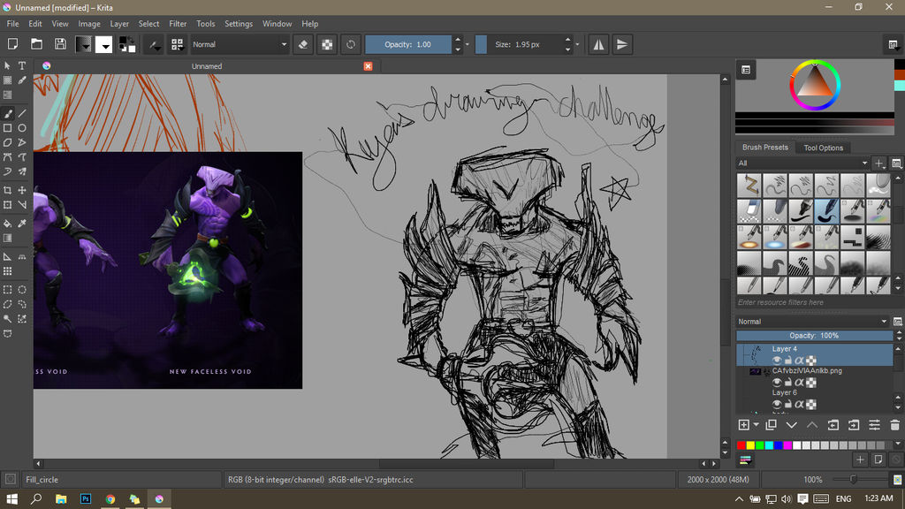
Task: Open the Settings menu
Action: [239, 24]
